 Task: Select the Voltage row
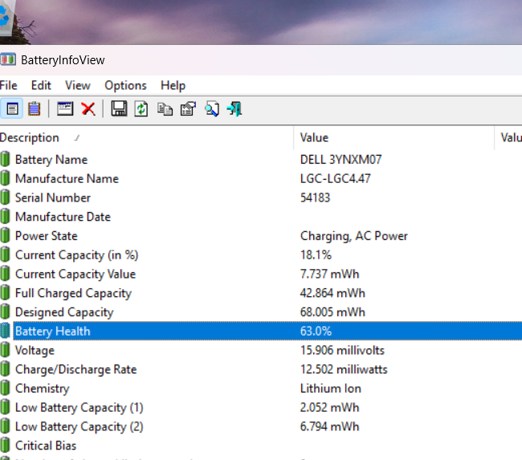tap(261, 350)
